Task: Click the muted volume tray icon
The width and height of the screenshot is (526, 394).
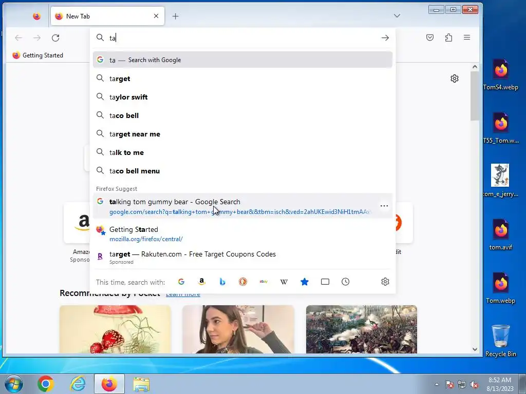Action: [474, 385]
